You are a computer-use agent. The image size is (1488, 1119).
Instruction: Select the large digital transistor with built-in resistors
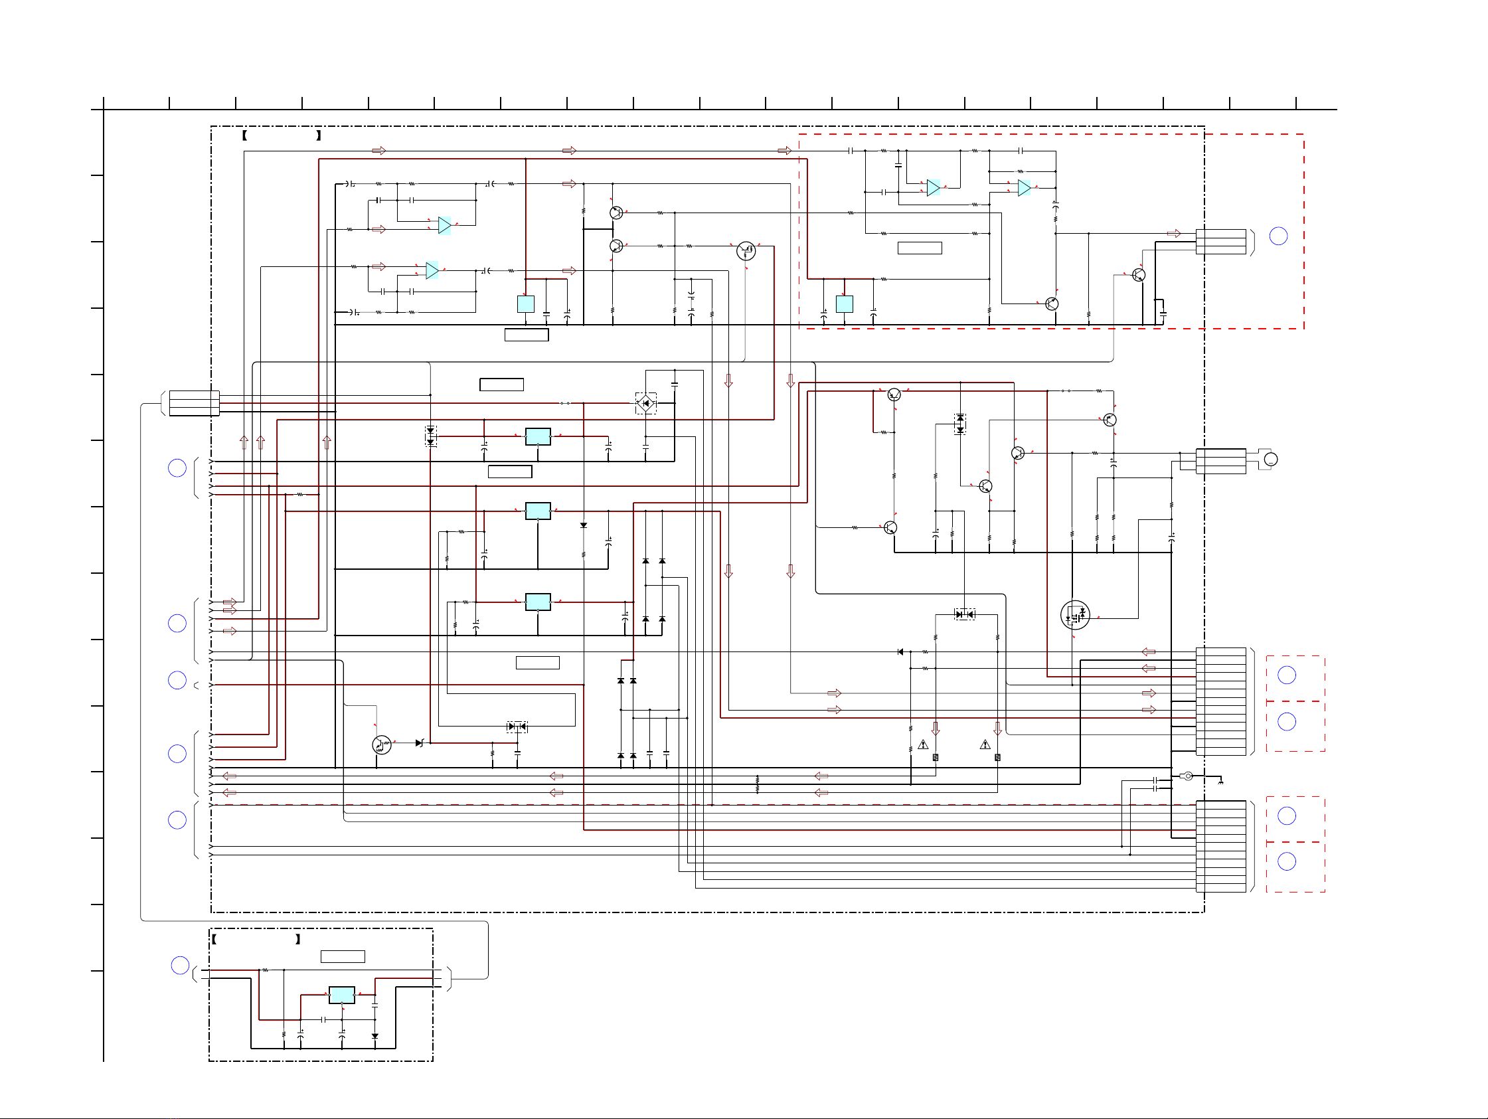746,251
